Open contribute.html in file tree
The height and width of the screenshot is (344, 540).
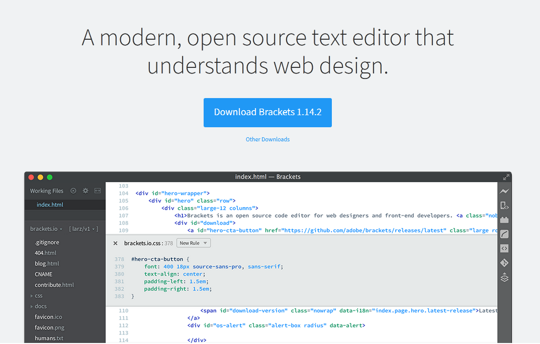pyautogui.click(x=54, y=285)
